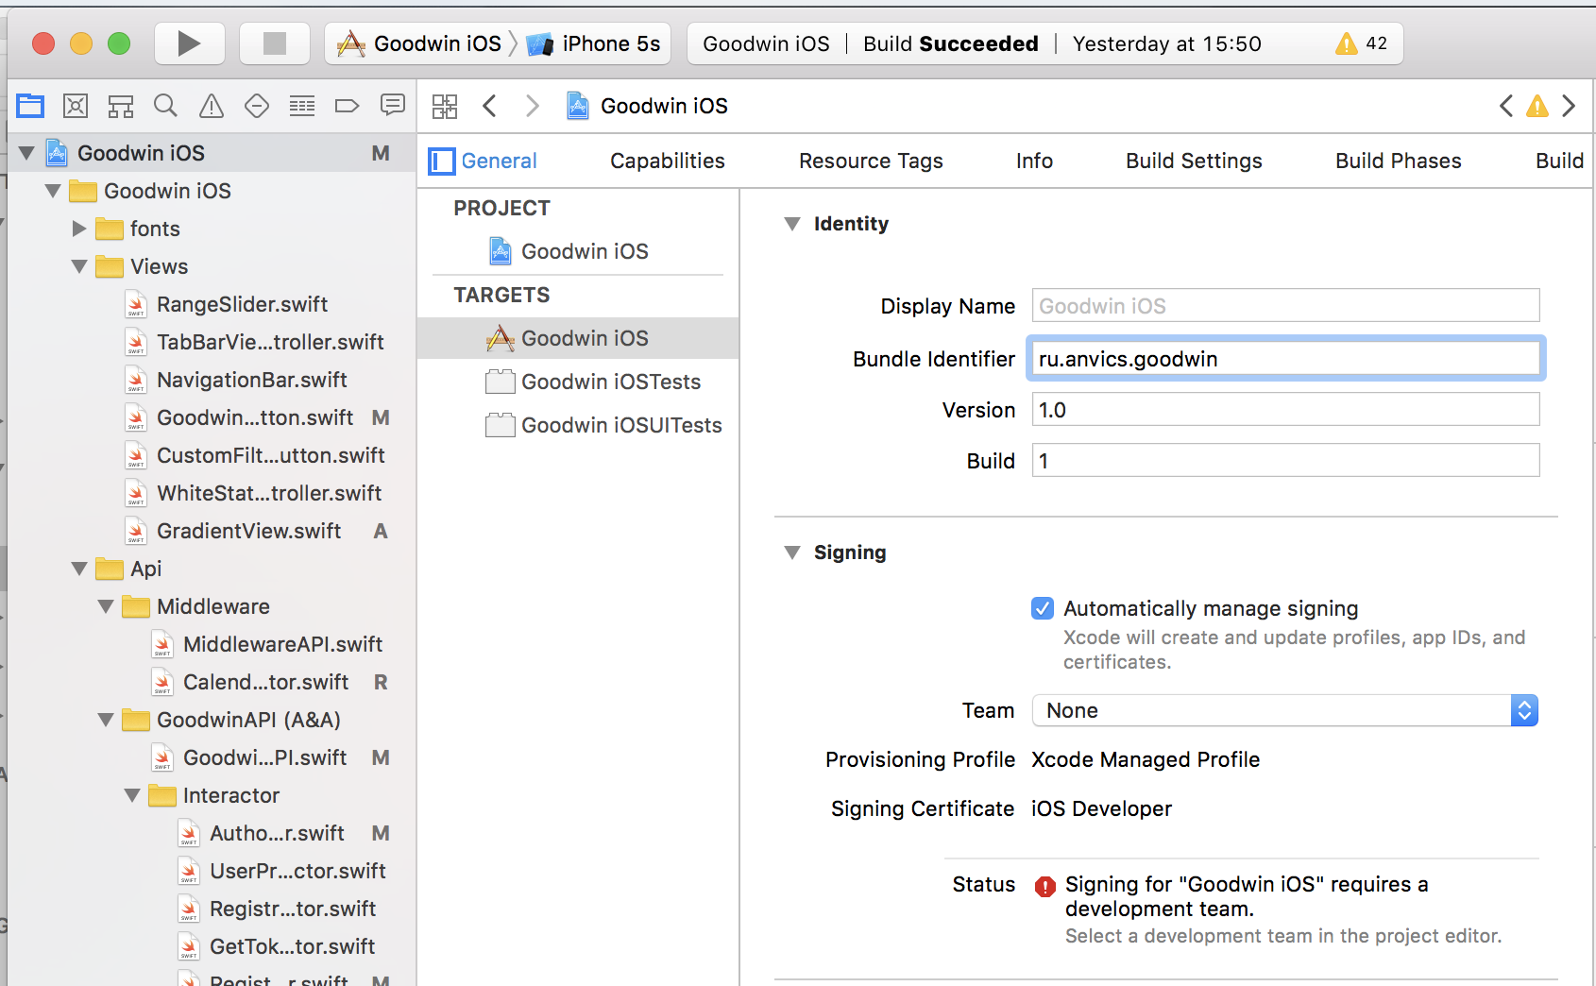Click the Build number field
Screen dimensions: 1596x986
[1285, 461]
